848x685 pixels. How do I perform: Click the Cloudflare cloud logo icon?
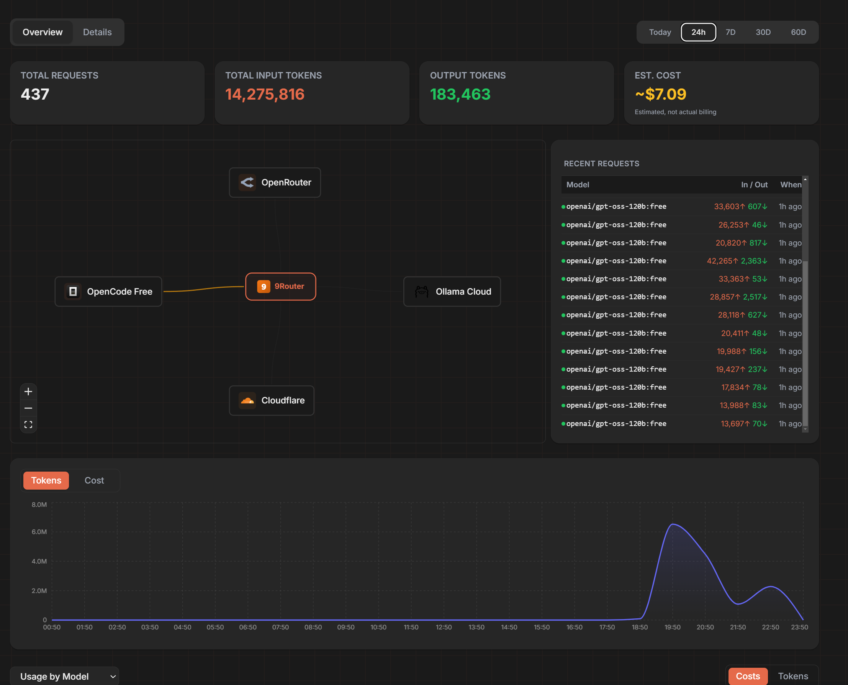tap(247, 400)
